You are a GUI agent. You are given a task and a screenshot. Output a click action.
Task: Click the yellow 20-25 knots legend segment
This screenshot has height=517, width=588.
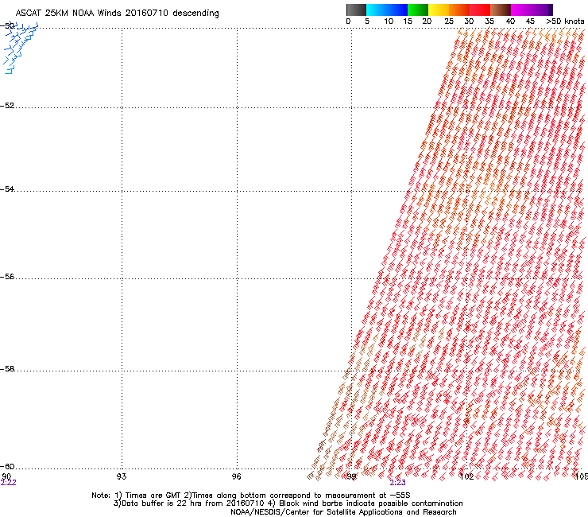pyautogui.click(x=439, y=10)
